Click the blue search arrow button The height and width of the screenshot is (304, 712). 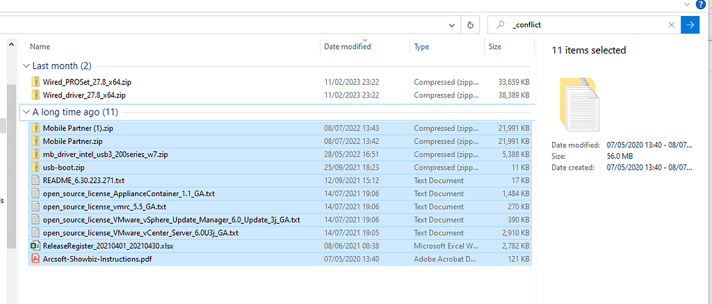coord(690,24)
